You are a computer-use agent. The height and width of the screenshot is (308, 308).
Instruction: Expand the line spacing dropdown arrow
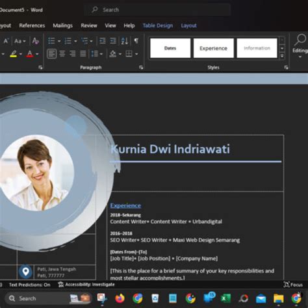(x=101, y=54)
